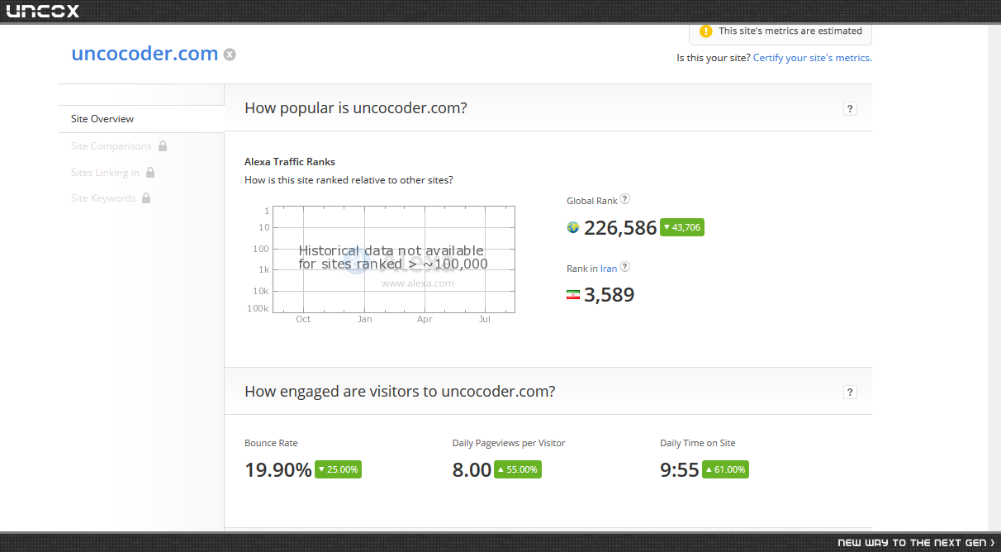1001x552 pixels.
Task: Follow the 'Certify your site's metrics' link
Action: (x=813, y=58)
